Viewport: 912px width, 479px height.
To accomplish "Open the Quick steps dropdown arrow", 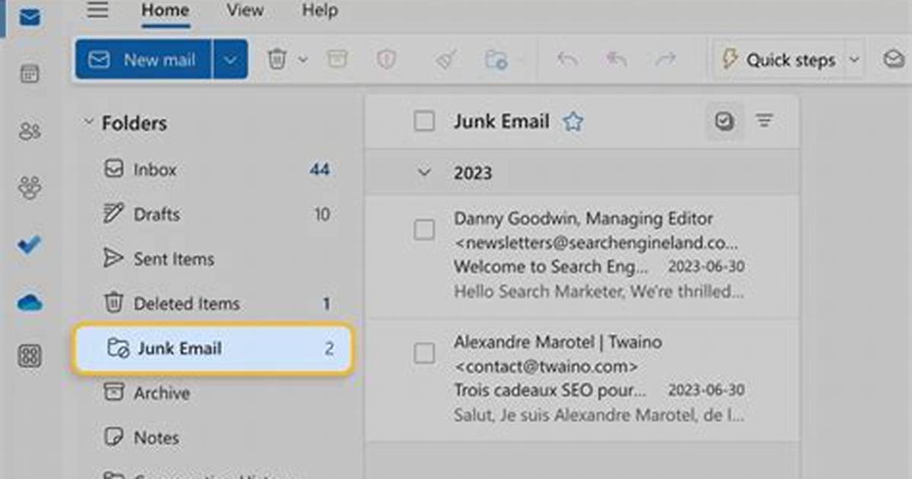I will point(854,60).
